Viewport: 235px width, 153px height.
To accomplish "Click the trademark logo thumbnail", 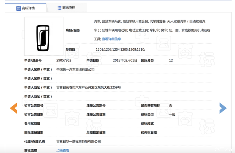I will pyautogui.click(x=44, y=36).
